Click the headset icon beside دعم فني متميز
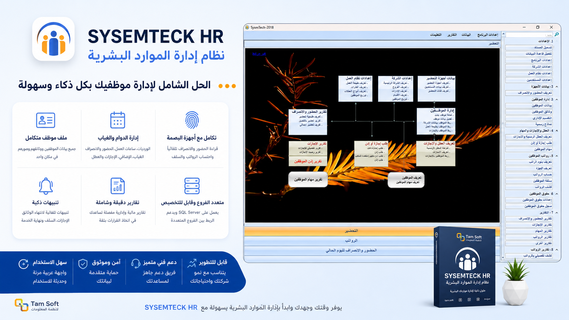Screen dimensions: 569x320 [135, 263]
